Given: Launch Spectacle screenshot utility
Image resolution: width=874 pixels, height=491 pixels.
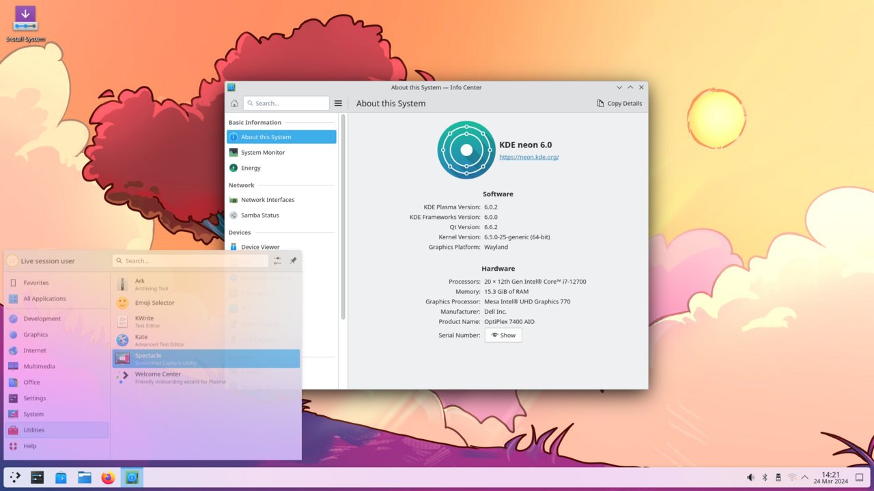Looking at the screenshot, I should (206, 359).
